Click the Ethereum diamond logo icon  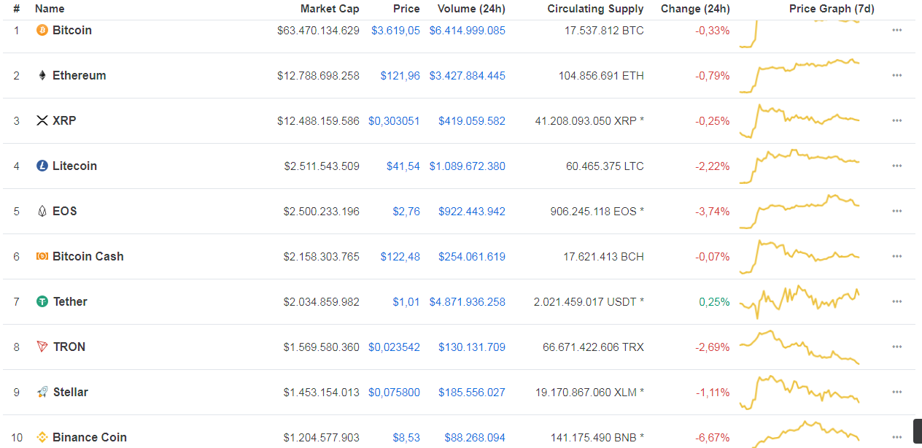(x=42, y=75)
